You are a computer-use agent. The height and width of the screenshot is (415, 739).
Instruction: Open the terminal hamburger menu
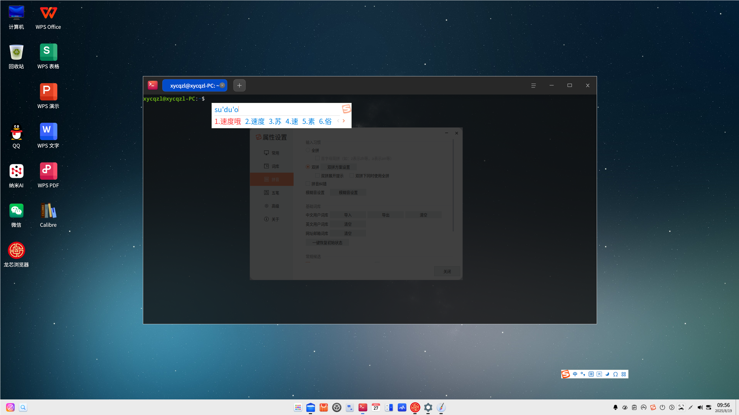tap(533, 86)
